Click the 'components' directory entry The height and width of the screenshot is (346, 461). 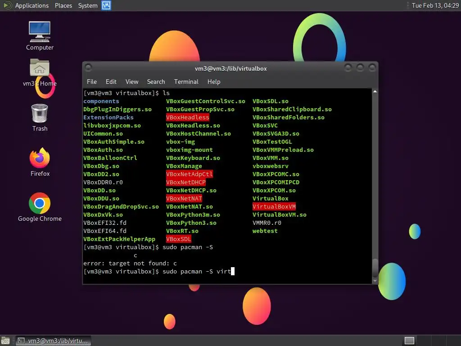coord(101,101)
